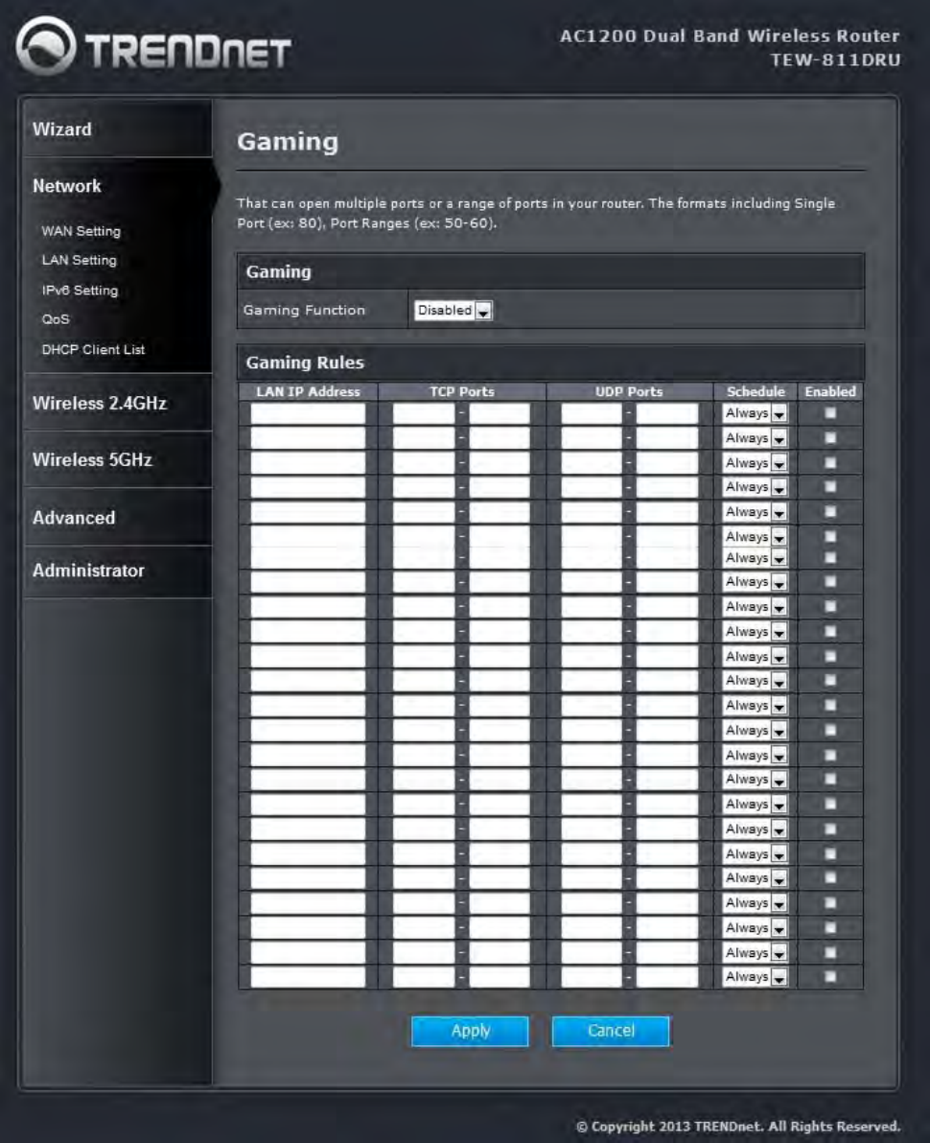Click the TEW-811DRU model text
This screenshot has width=930, height=1143.
(835, 60)
